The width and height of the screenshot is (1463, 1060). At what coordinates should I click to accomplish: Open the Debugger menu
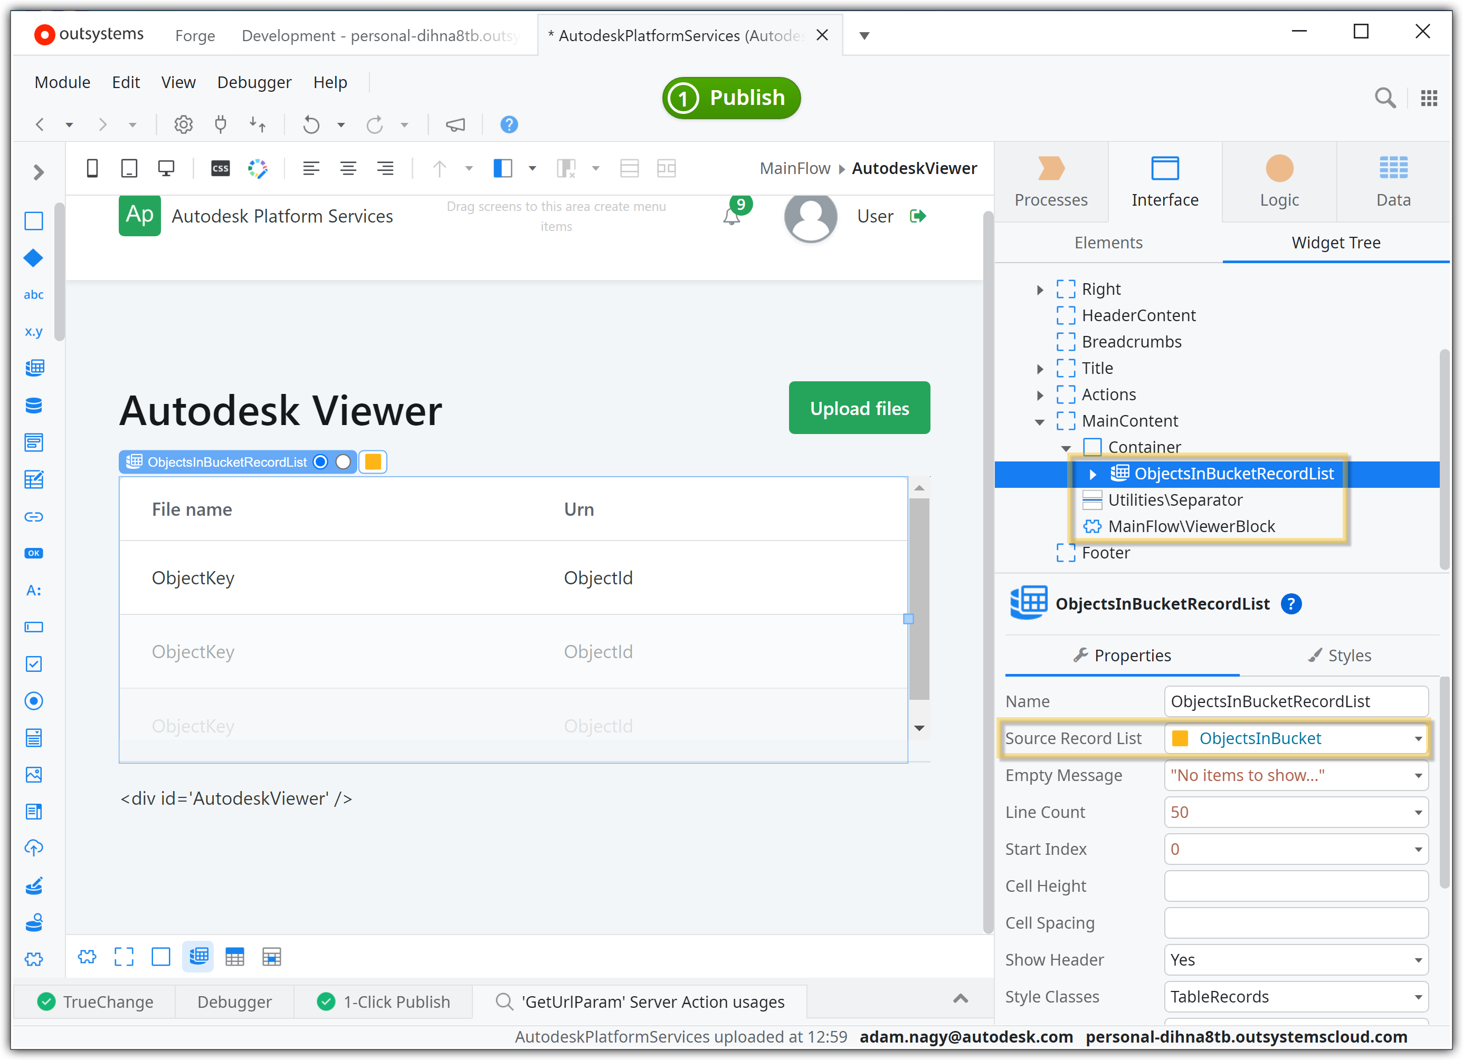click(x=254, y=82)
